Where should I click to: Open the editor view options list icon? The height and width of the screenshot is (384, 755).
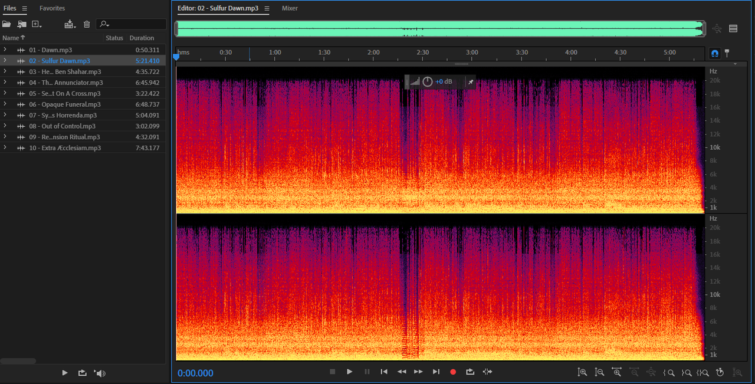pyautogui.click(x=733, y=28)
